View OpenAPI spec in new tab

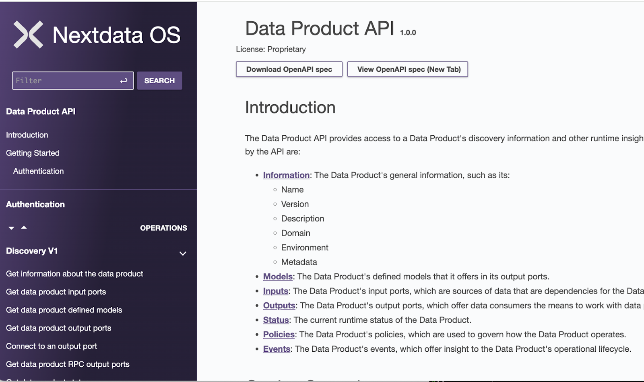408,69
